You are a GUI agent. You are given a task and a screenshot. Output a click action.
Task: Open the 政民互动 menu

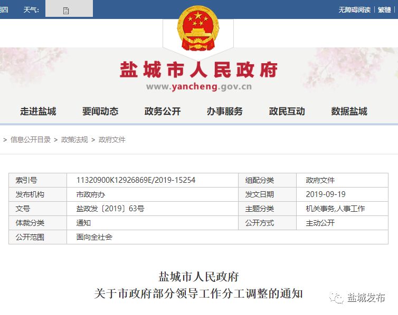(x=287, y=111)
